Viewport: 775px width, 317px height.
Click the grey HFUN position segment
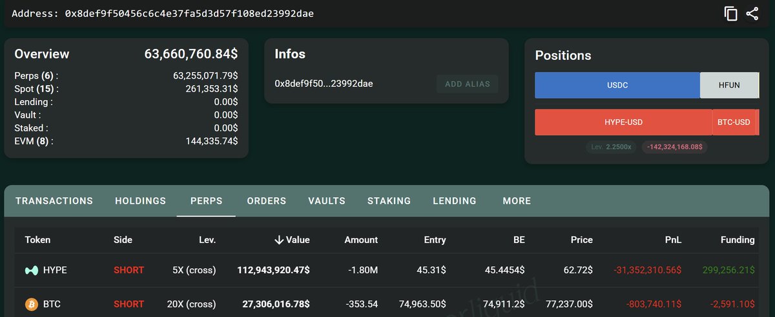[x=729, y=85]
